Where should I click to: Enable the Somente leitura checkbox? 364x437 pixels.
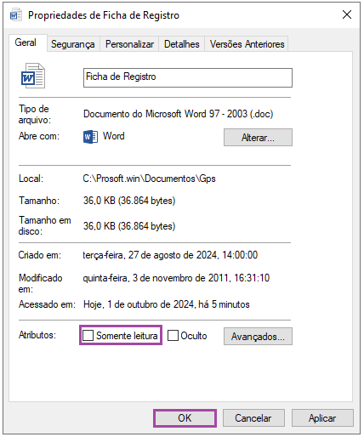pyautogui.click(x=88, y=335)
